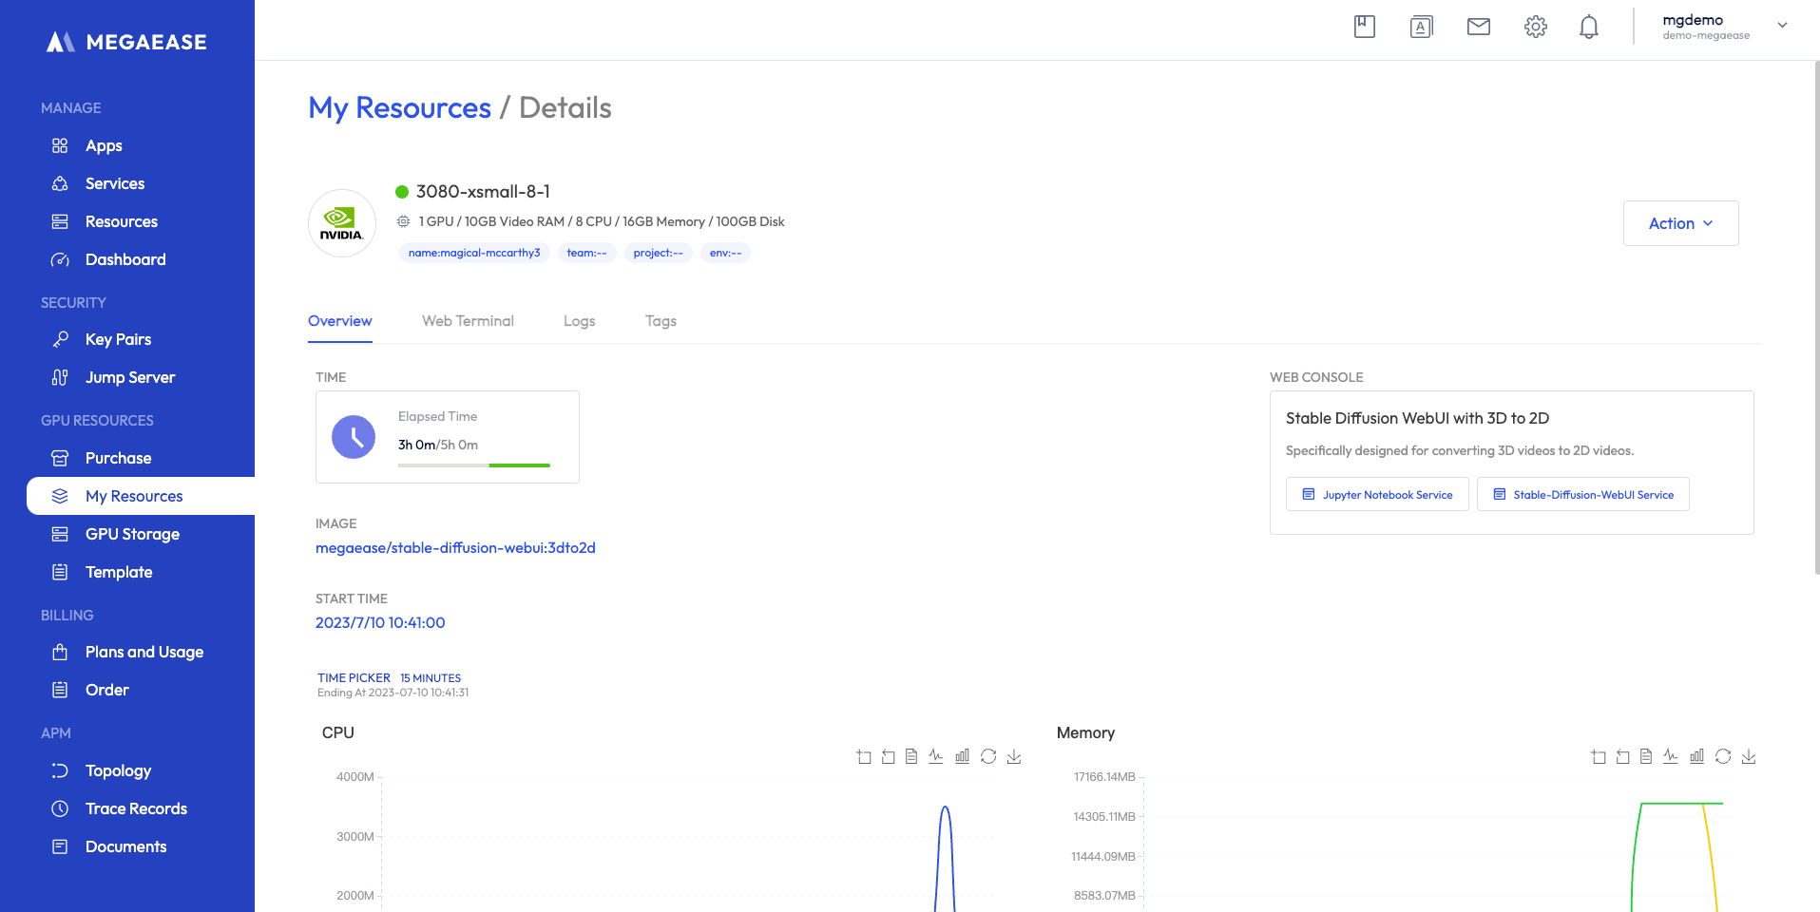Click the bookmark icon in top bar
1820x912 pixels.
[x=1364, y=27]
